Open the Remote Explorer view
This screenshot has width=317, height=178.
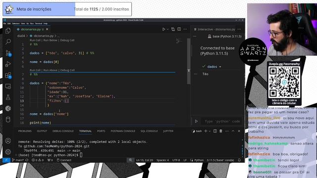[8, 87]
